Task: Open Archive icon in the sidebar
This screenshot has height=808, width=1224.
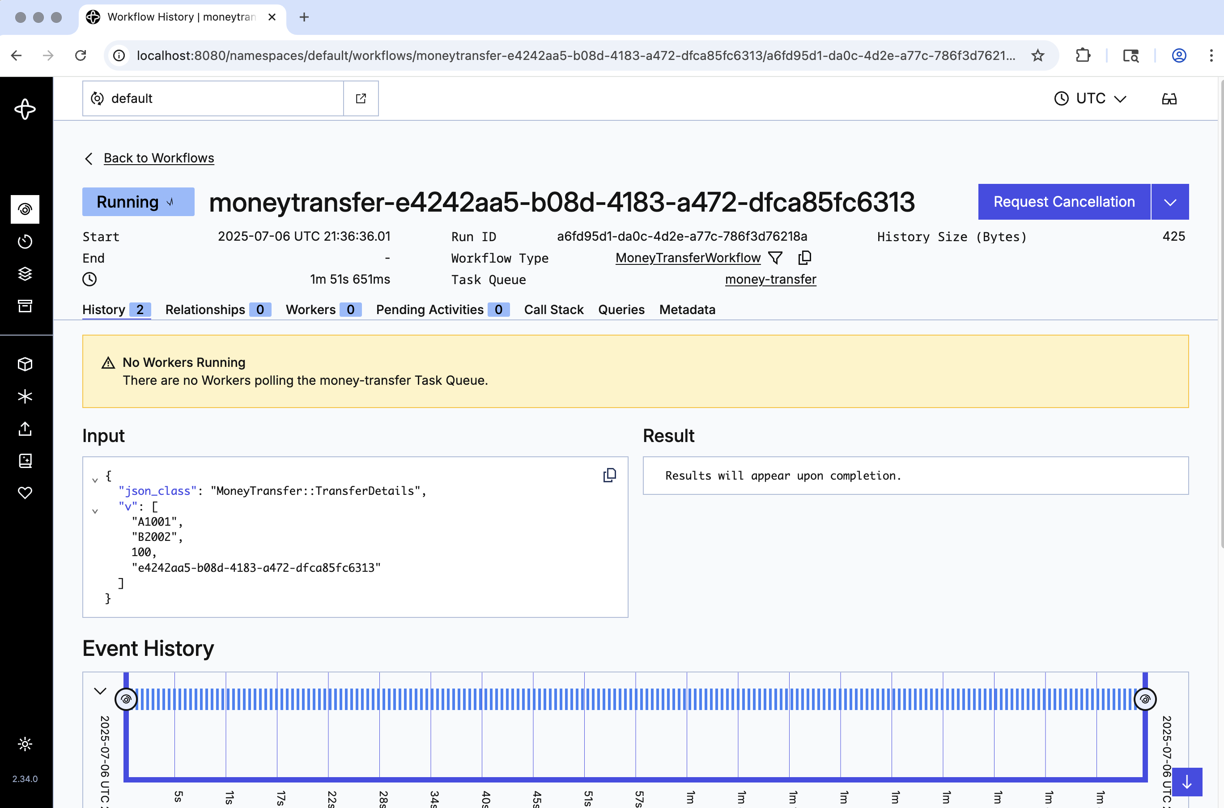Action: [25, 306]
